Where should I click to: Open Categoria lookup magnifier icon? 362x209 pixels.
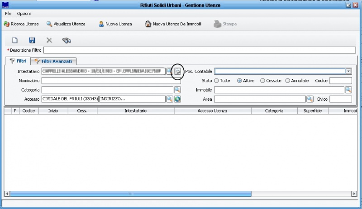177,90
